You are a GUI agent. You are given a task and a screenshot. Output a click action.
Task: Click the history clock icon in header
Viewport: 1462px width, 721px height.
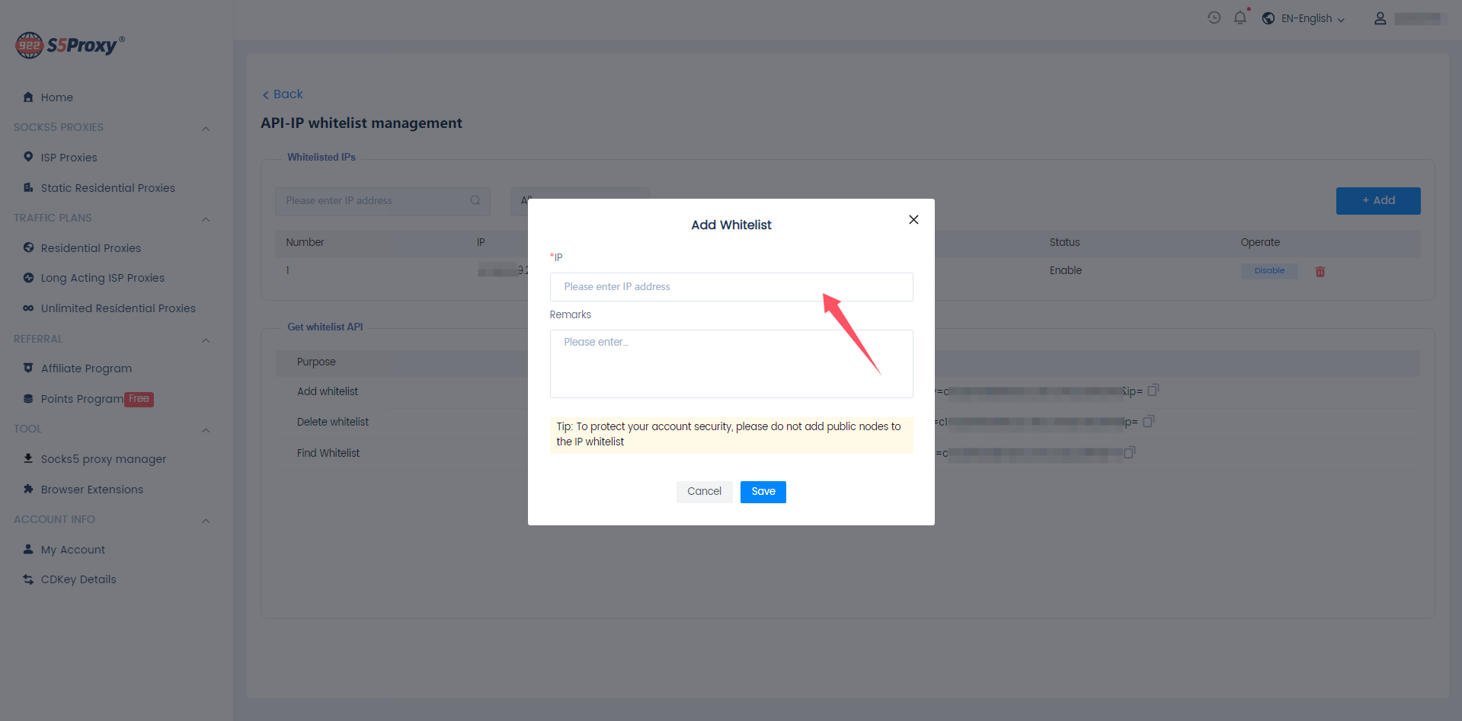[x=1214, y=18]
